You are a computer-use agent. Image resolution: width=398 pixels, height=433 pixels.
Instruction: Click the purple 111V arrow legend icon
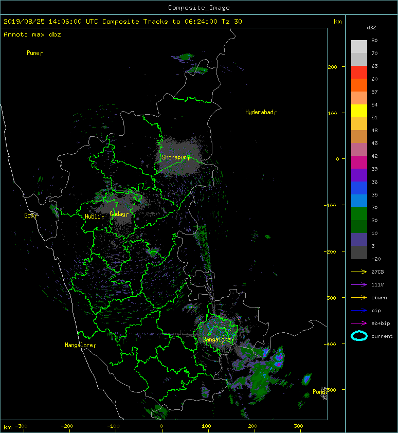pyautogui.click(x=359, y=285)
